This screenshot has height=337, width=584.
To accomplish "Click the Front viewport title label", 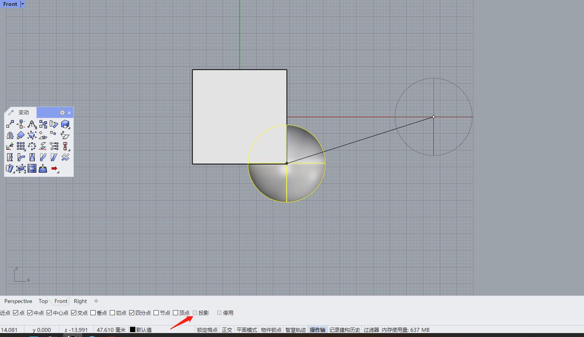I will tap(10, 4).
